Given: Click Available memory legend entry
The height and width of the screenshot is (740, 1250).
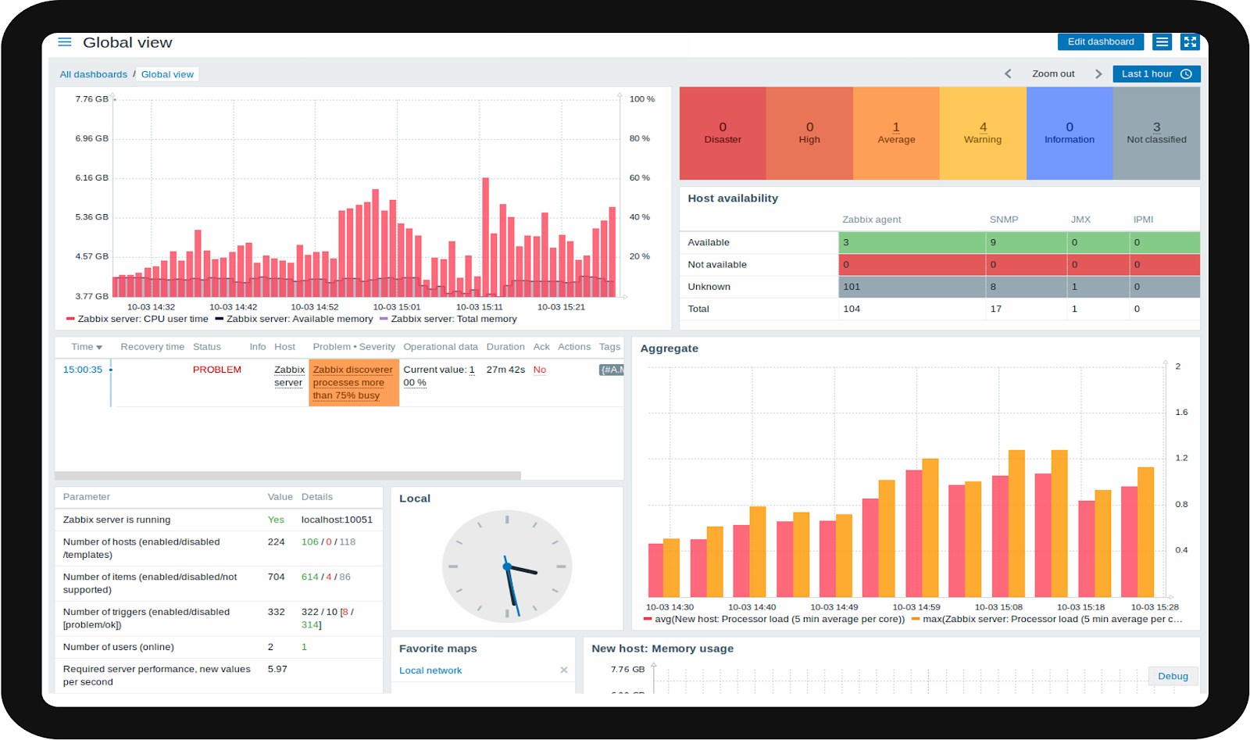Looking at the screenshot, I should 295,320.
